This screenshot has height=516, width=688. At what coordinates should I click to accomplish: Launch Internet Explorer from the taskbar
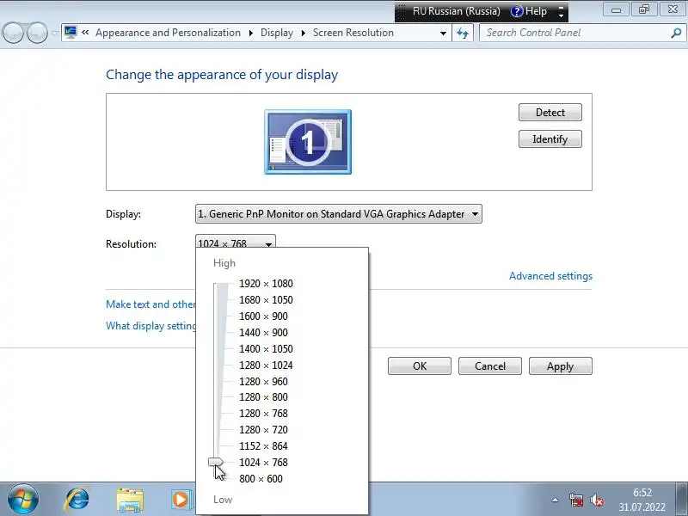[77, 500]
